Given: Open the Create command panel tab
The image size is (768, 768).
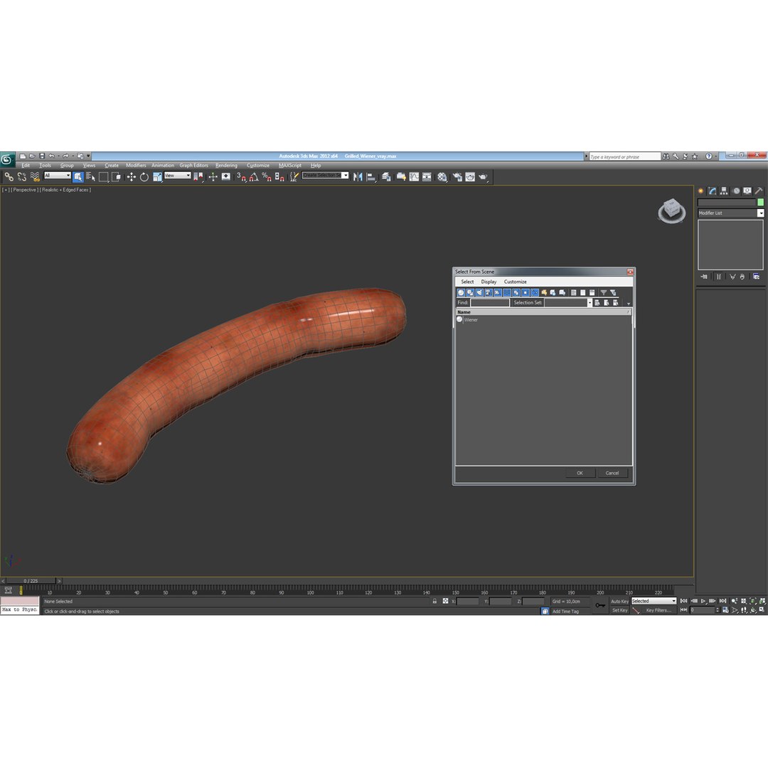Looking at the screenshot, I should click(x=701, y=191).
